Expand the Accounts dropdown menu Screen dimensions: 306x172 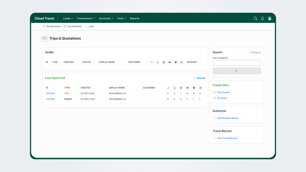pos(106,19)
